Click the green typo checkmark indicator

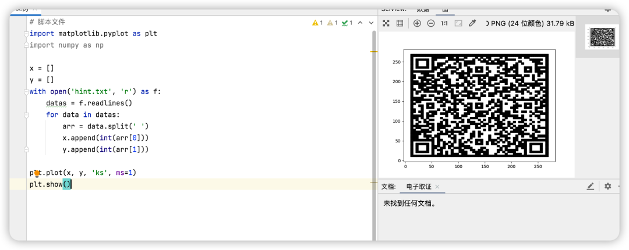point(347,23)
